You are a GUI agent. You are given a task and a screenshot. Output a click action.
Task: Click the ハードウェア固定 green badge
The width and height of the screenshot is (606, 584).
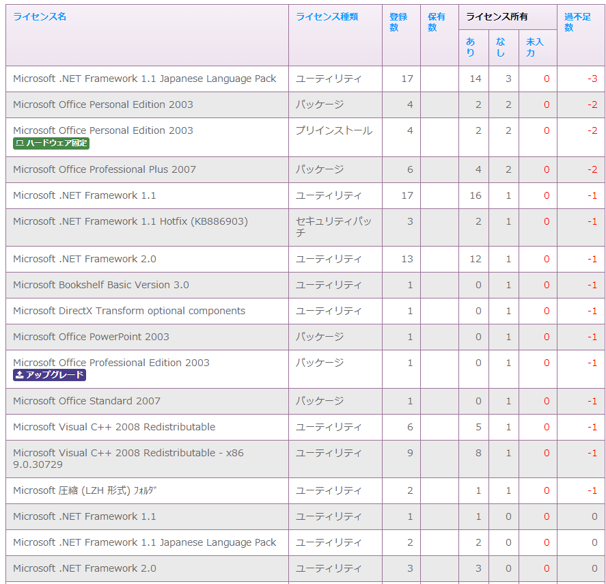point(51,143)
